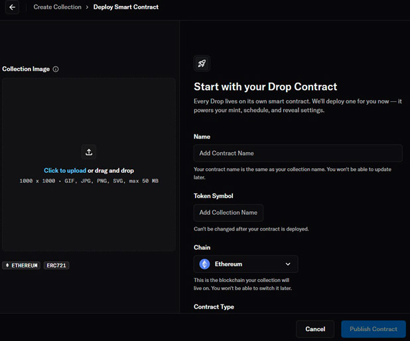This screenshot has width=410, height=341.
Task: Cancel the contract deployment
Action: (315, 329)
